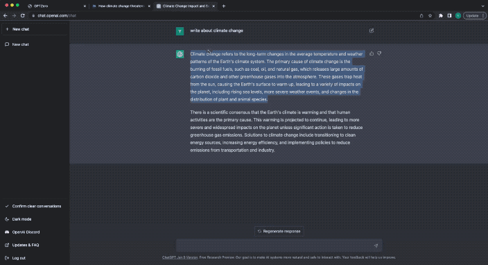This screenshot has width=488, height=265.
Task: Click the Regenerate response button
Action: [279, 232]
